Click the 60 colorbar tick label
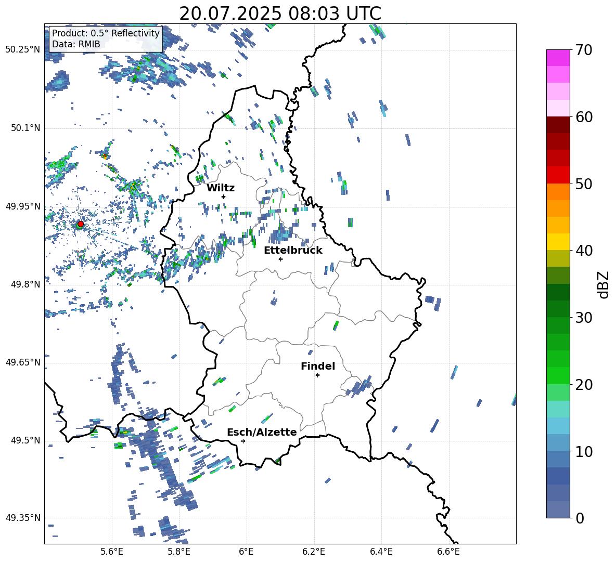This screenshot has width=616, height=562. (584, 117)
